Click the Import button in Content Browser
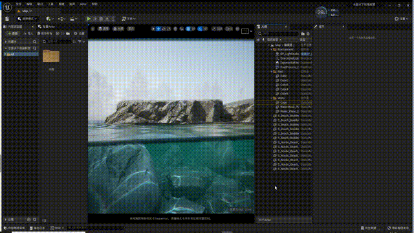This screenshot has width=414, height=233. [x=28, y=34]
